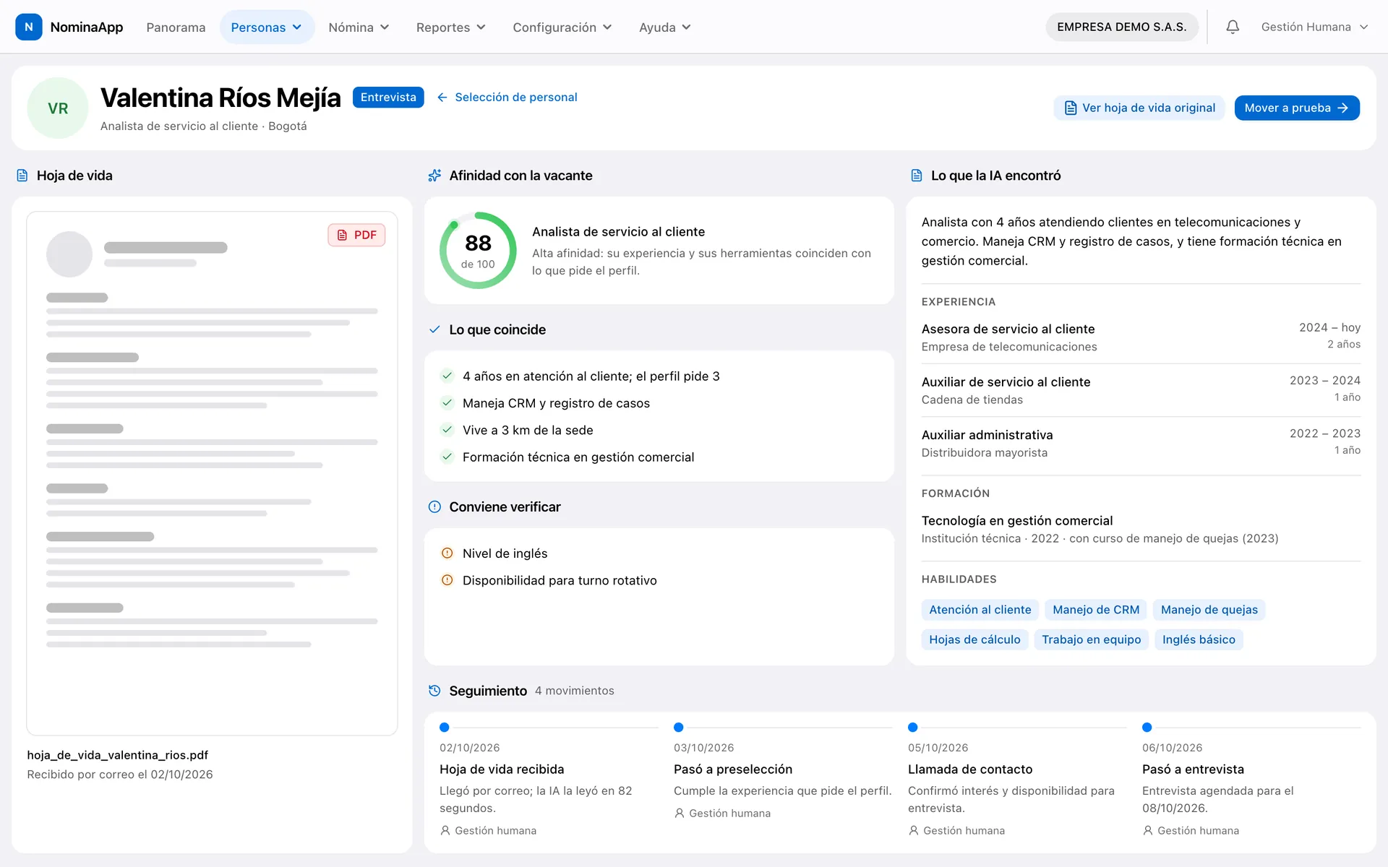This screenshot has width=1388, height=867.
Task: Click the check icon beside Formación técnica en gestión comercial
Action: (x=447, y=457)
